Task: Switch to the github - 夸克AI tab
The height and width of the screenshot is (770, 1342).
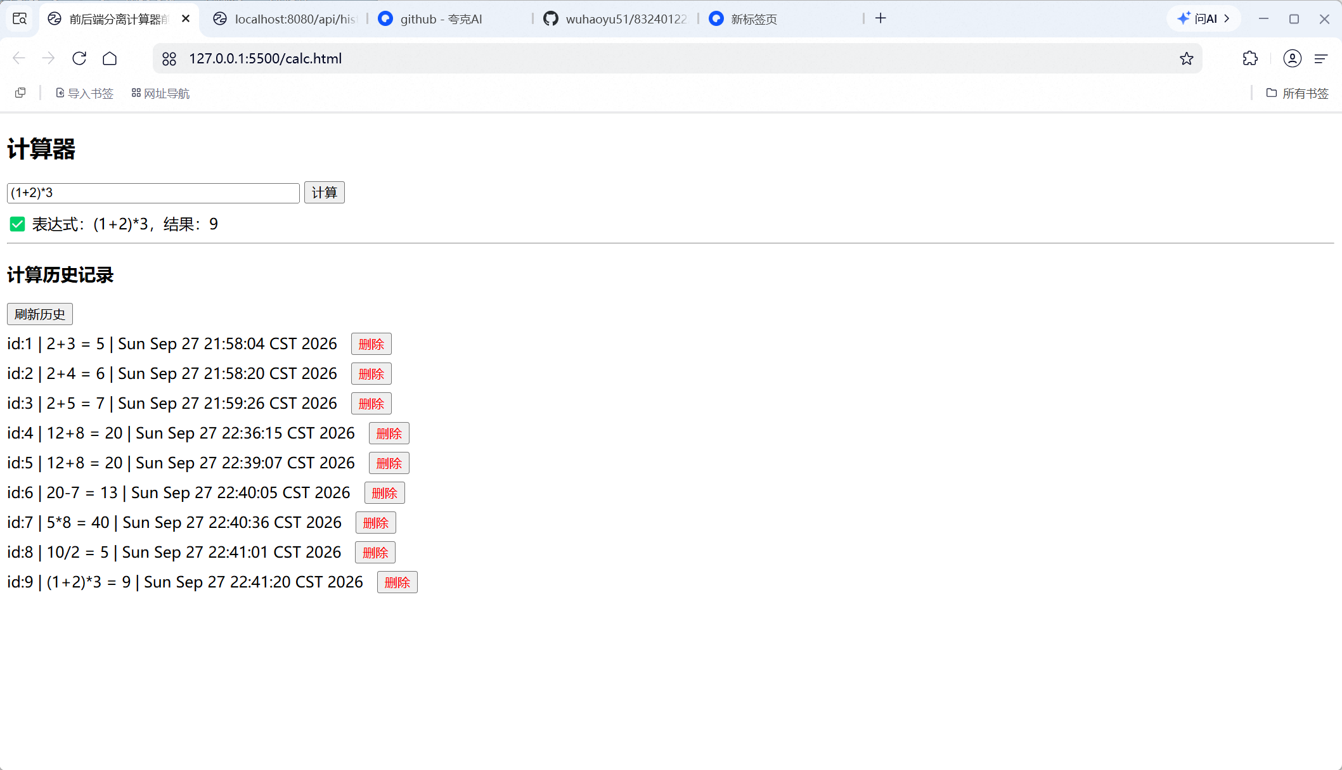Action: (451, 19)
